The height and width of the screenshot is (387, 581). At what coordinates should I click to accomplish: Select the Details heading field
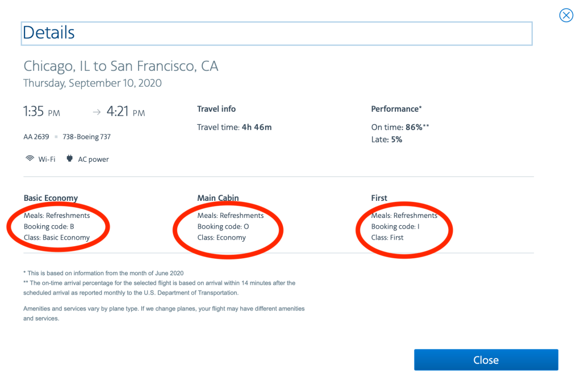coord(277,33)
